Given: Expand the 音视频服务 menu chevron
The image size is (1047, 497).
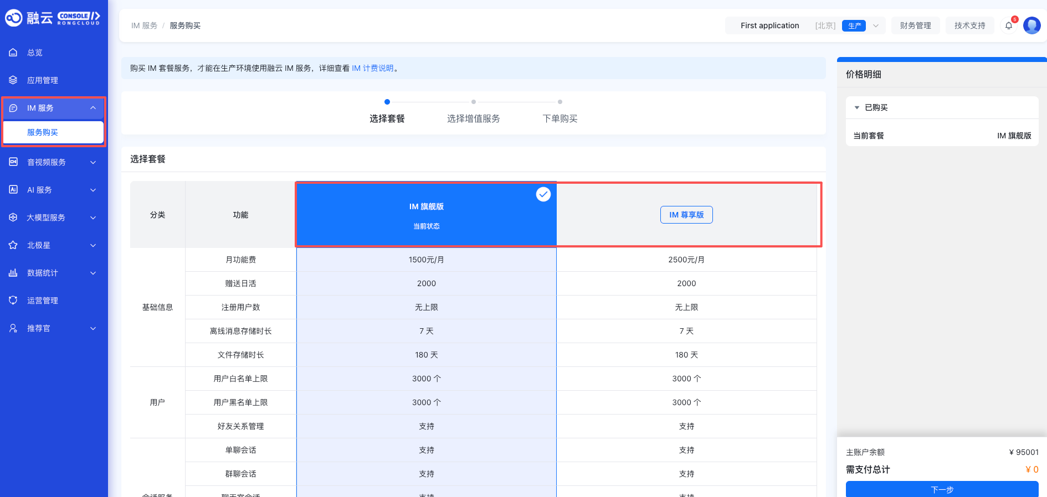Looking at the screenshot, I should 93,162.
